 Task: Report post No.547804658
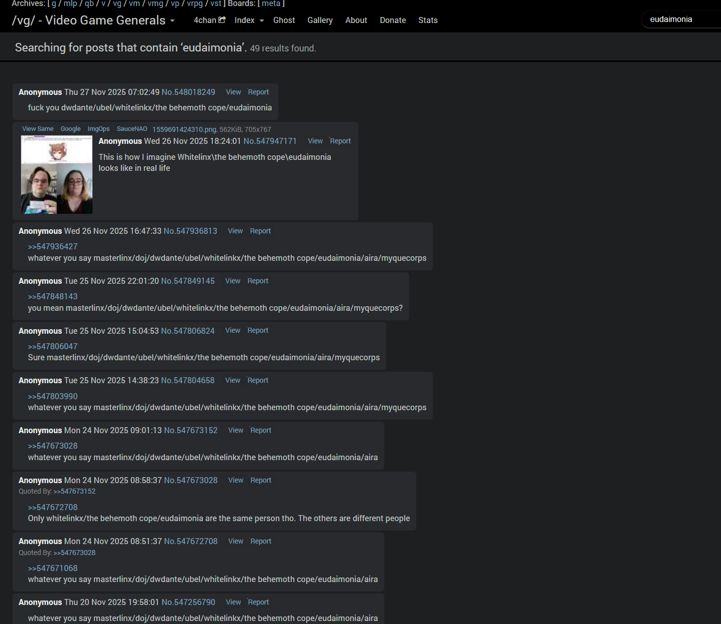tap(258, 381)
